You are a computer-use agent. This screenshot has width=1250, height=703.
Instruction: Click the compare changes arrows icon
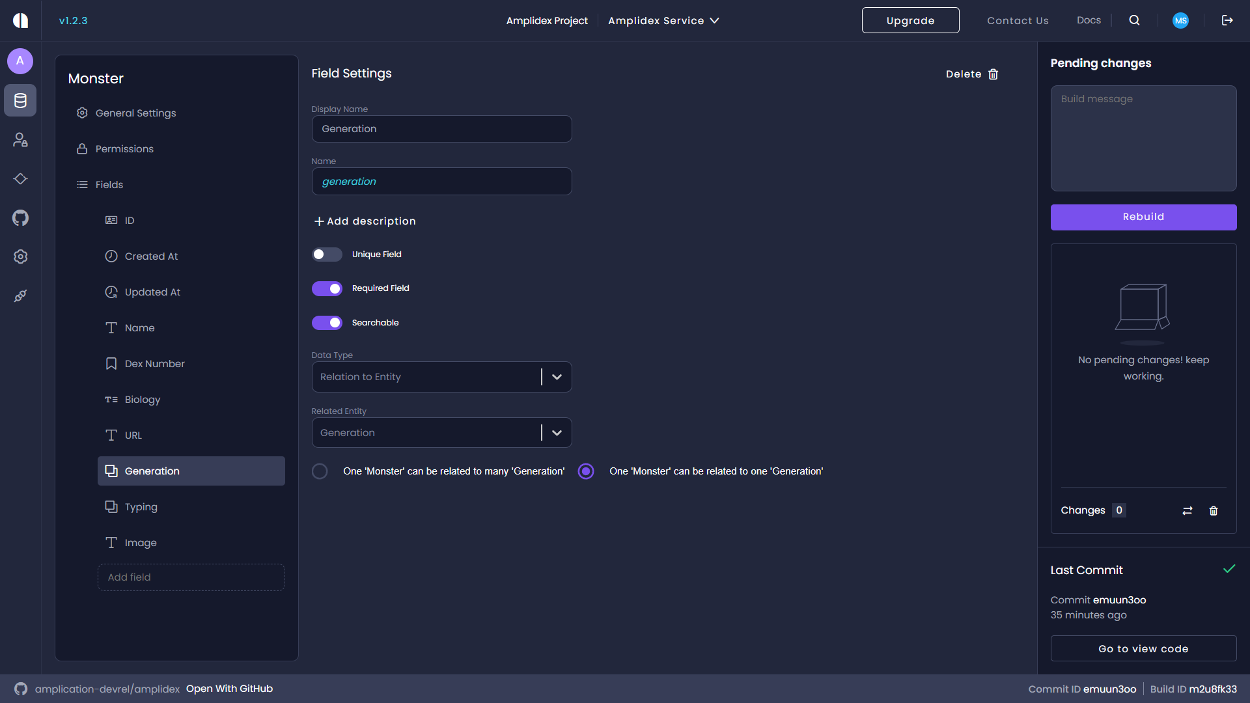pyautogui.click(x=1187, y=511)
